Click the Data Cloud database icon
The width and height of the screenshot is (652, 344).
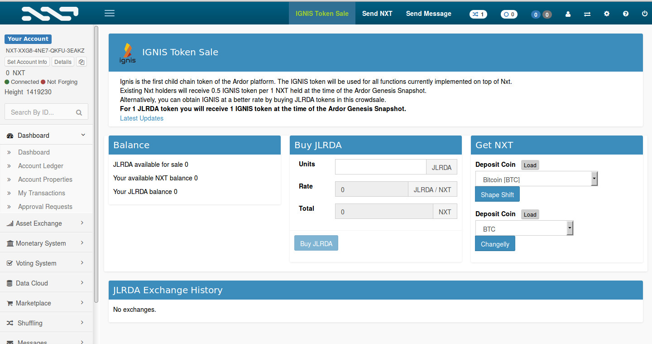coord(10,283)
